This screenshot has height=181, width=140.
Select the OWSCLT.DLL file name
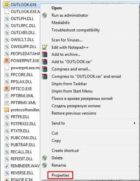point(22,40)
